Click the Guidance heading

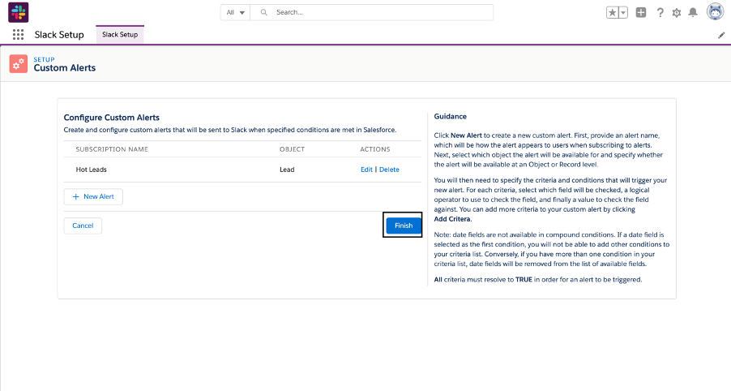click(x=451, y=116)
